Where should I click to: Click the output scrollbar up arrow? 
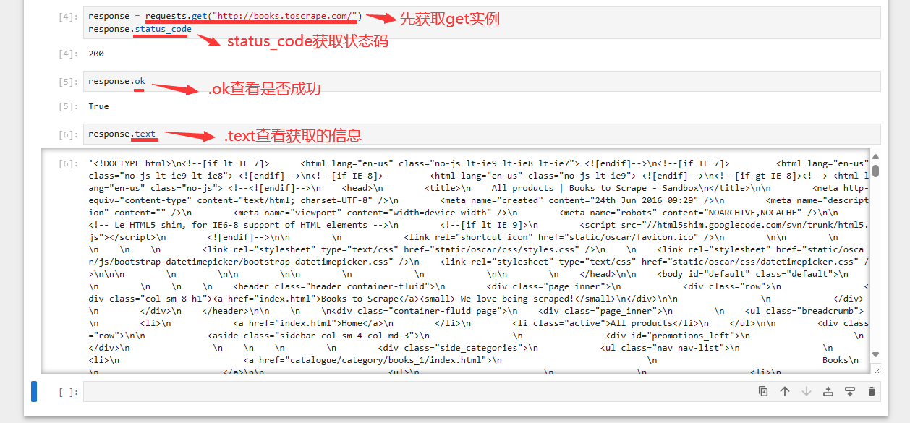[x=875, y=157]
